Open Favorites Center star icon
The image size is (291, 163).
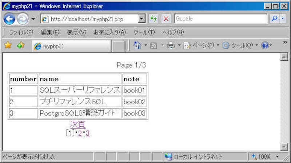(8, 45)
